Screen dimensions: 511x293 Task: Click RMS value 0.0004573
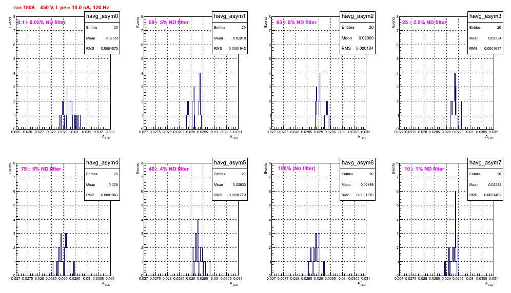pos(110,49)
